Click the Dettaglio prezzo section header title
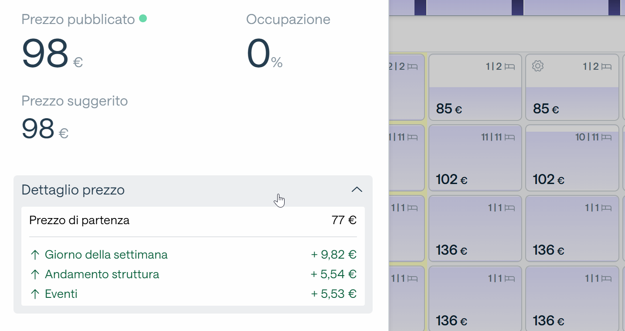 click(x=73, y=190)
